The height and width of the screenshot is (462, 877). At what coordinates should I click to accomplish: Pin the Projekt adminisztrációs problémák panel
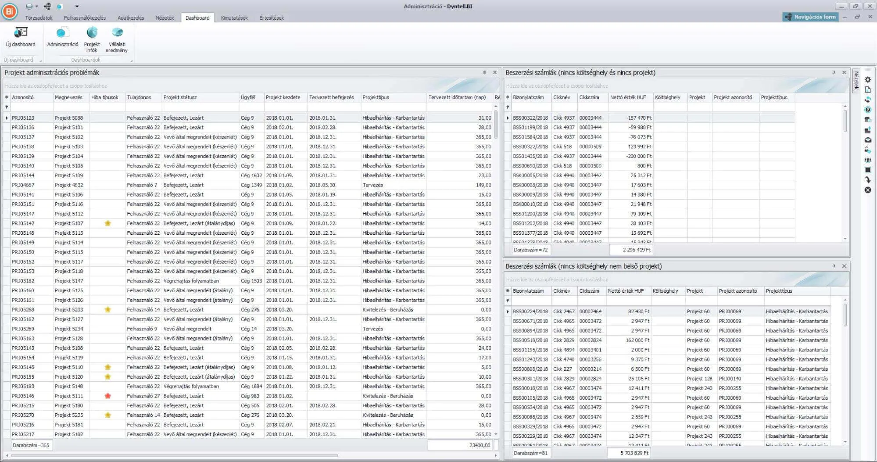point(484,72)
